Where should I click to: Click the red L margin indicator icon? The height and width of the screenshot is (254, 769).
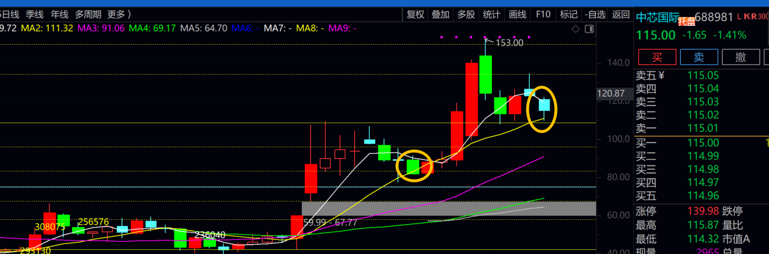click(x=739, y=18)
